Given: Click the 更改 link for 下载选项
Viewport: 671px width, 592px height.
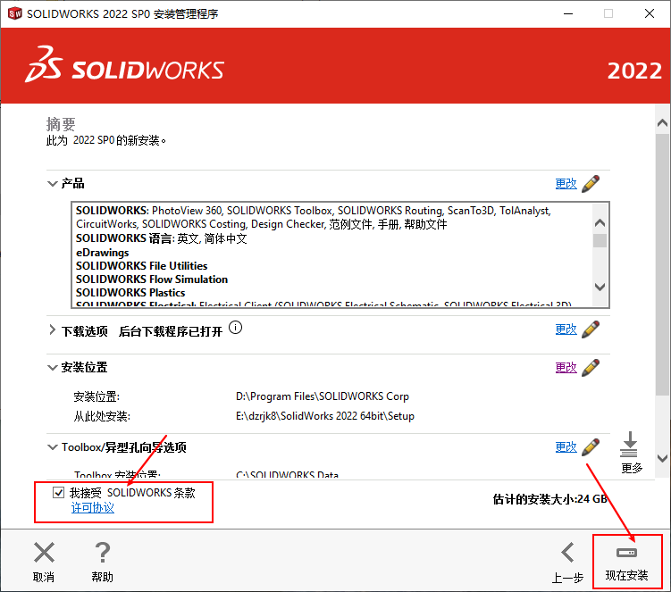Looking at the screenshot, I should click(x=566, y=329).
